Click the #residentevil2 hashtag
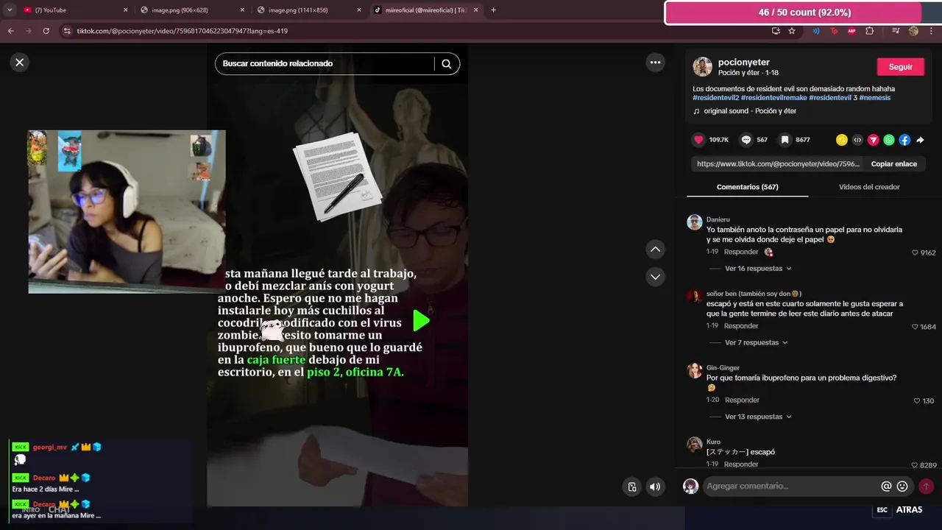The height and width of the screenshot is (530, 942). (715, 98)
